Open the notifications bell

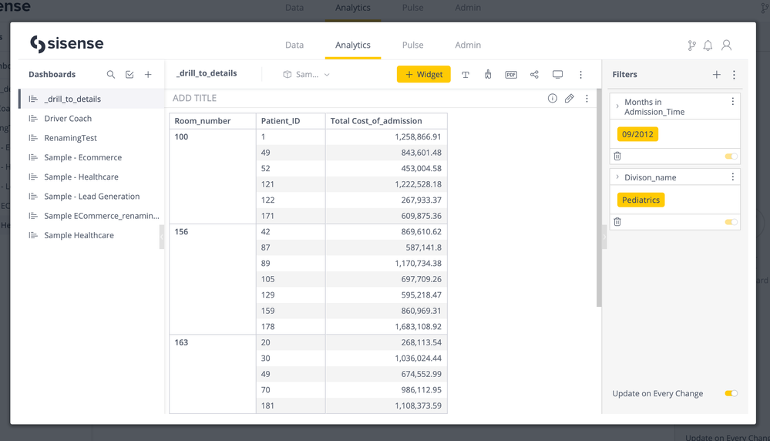(708, 45)
